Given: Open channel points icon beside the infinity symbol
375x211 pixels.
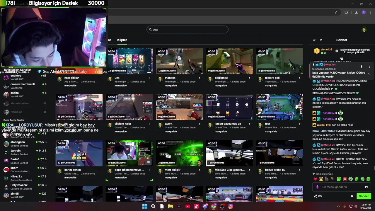Looking at the screenshot, I should tap(315, 196).
